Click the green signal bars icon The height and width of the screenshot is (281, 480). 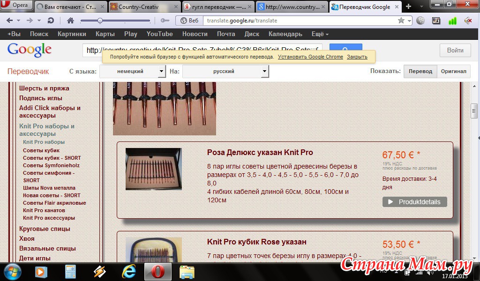[452, 21]
